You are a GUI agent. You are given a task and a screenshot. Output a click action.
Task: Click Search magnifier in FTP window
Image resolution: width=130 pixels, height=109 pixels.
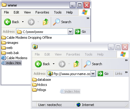[87, 64]
